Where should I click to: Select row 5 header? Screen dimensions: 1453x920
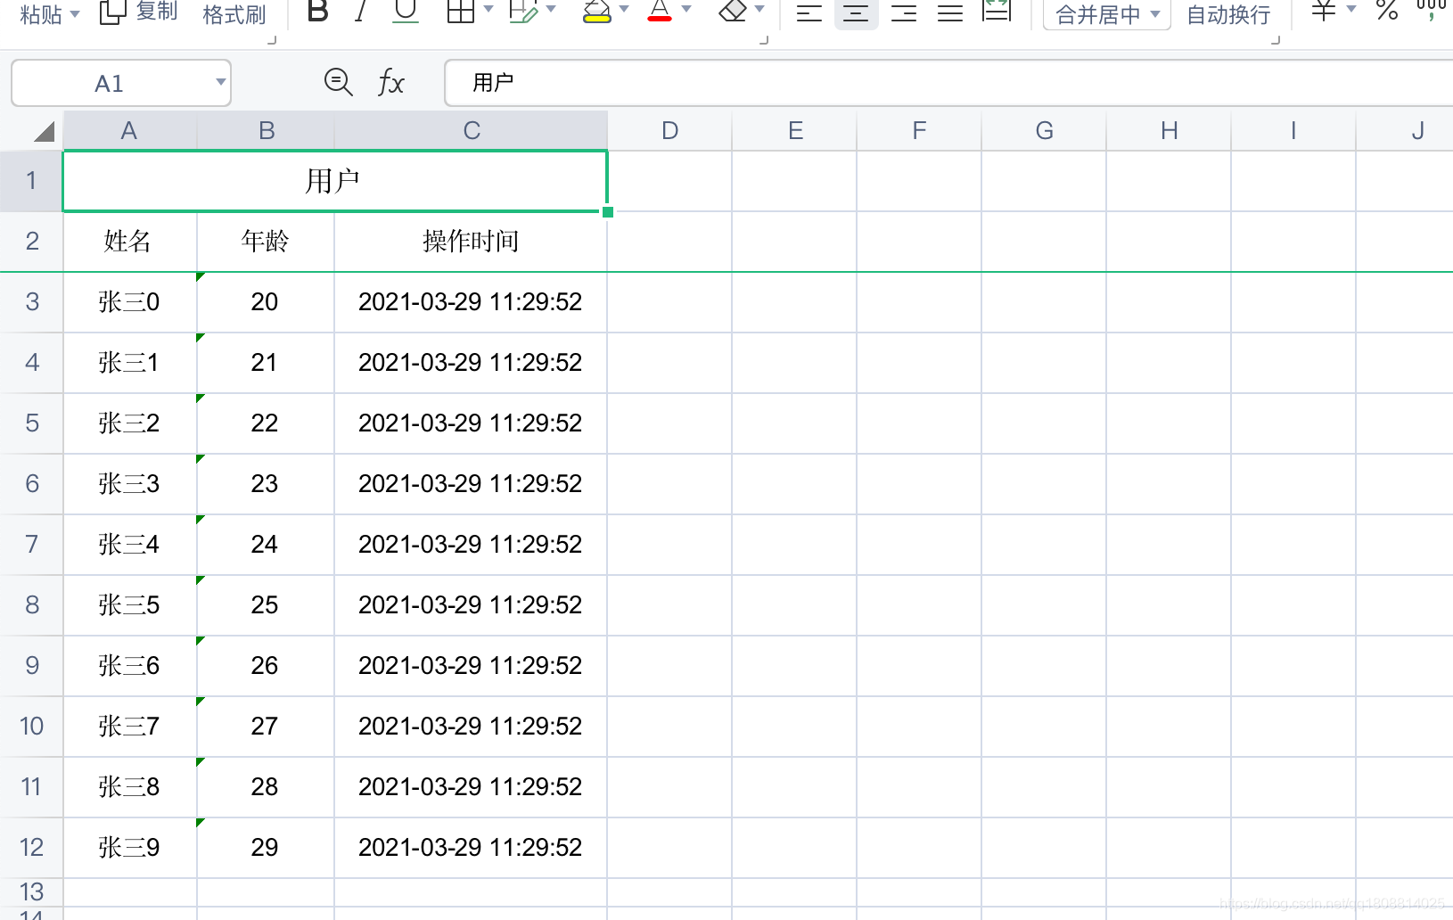coord(32,423)
